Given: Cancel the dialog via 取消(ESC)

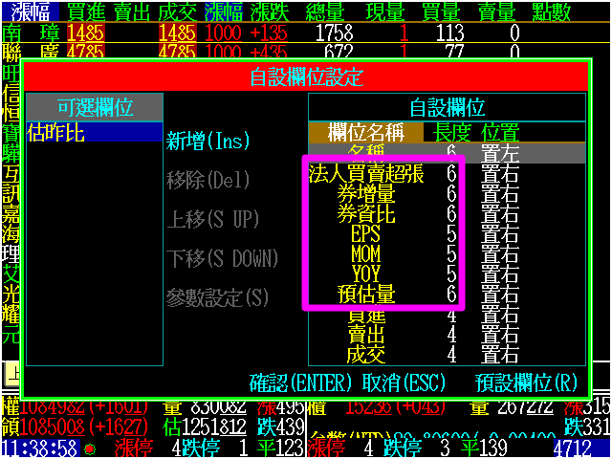Looking at the screenshot, I should (404, 382).
